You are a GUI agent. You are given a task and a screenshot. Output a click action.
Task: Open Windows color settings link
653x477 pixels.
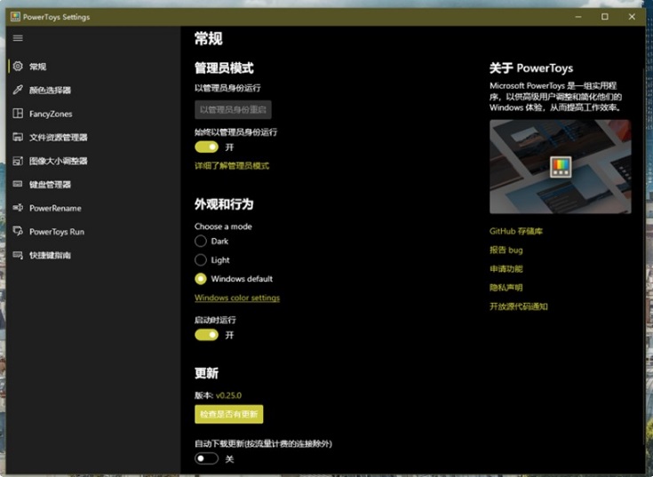click(x=237, y=298)
